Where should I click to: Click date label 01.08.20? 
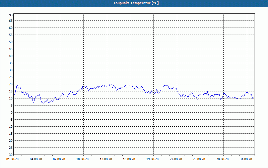(12, 159)
